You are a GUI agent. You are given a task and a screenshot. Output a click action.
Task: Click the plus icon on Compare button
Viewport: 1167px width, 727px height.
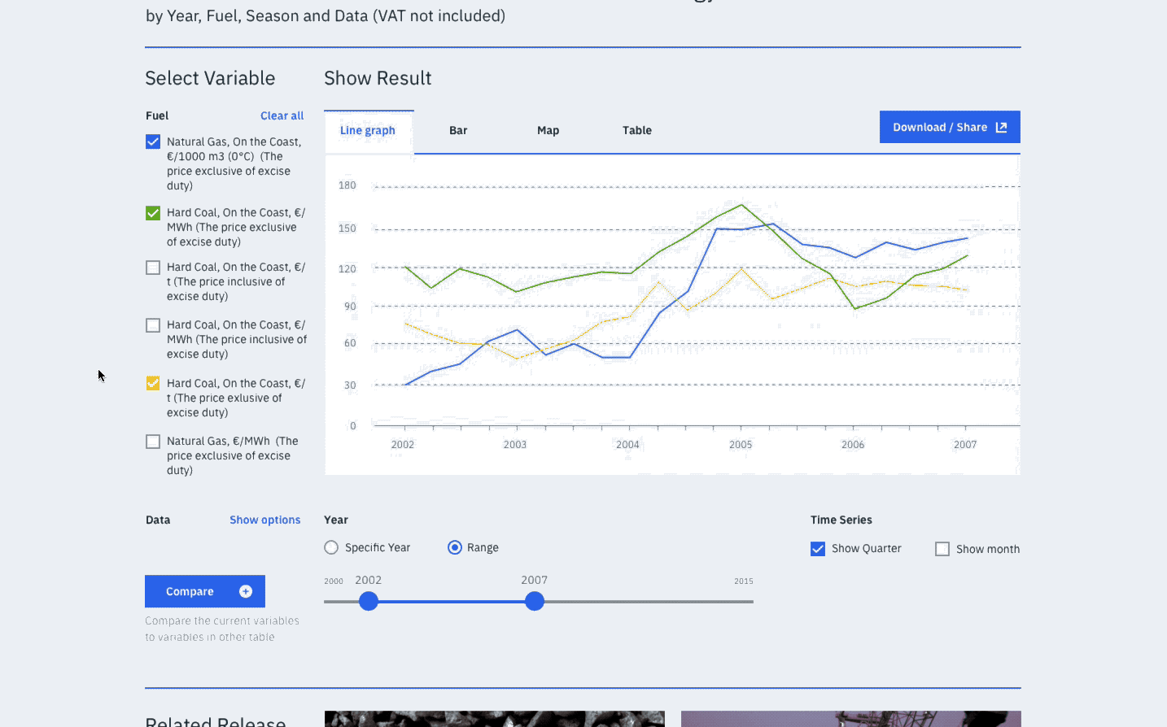(246, 591)
